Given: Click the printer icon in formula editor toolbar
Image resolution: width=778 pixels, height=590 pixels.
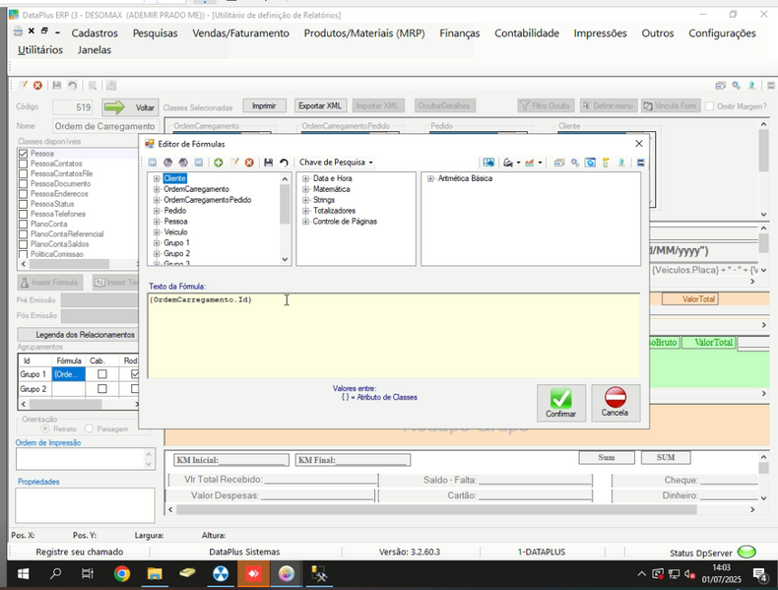Looking at the screenshot, I should (x=508, y=163).
